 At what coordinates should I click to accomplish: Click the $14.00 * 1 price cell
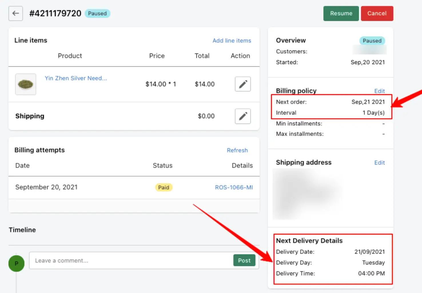click(x=161, y=84)
